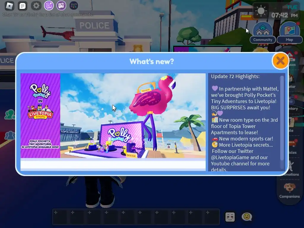
Task: Click the chat commands hint text
Action: click(x=47, y=15)
